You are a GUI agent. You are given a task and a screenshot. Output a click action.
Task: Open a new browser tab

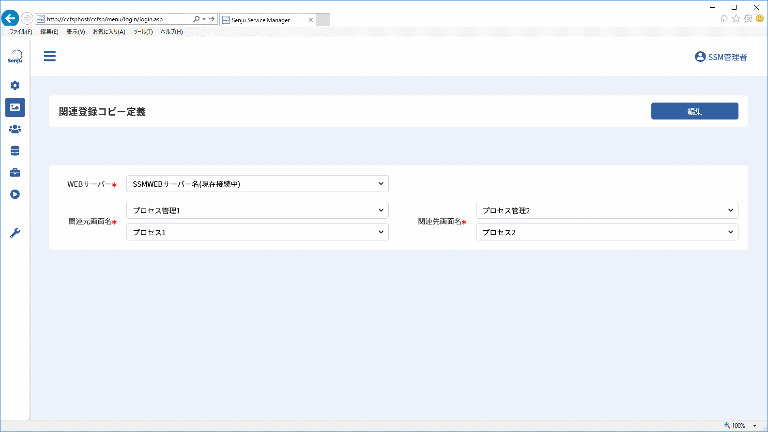[x=323, y=20]
